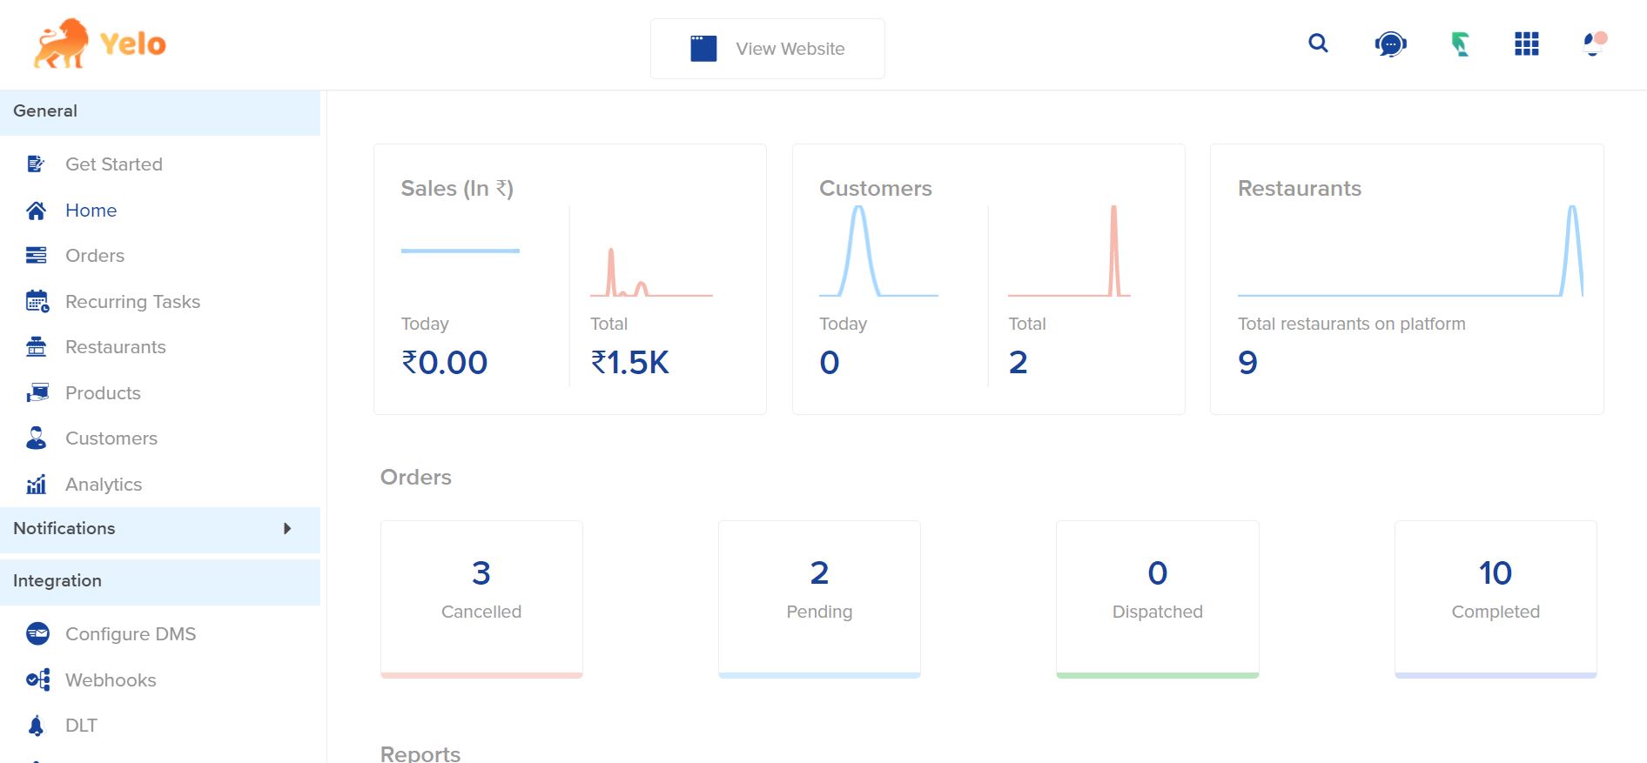Screen dimensions: 1647x763
Task: Click the Yelo lion logo
Action: pyautogui.click(x=98, y=44)
